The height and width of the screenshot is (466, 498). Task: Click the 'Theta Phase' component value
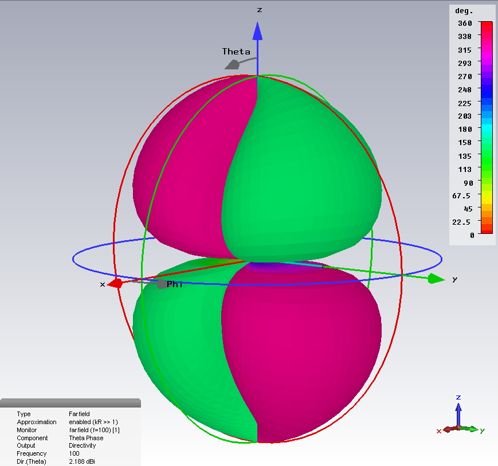coord(86,438)
